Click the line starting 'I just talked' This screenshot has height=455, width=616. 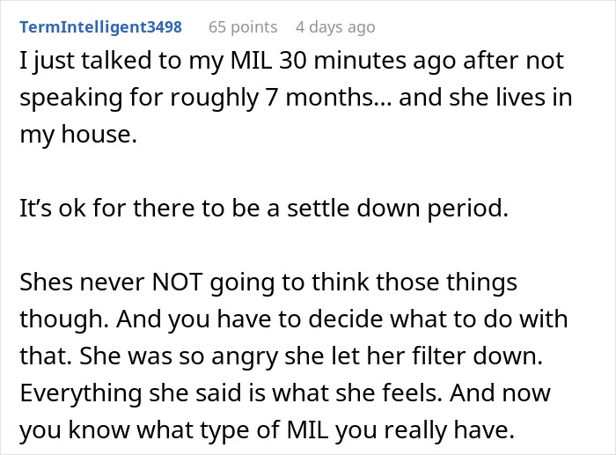292,61
